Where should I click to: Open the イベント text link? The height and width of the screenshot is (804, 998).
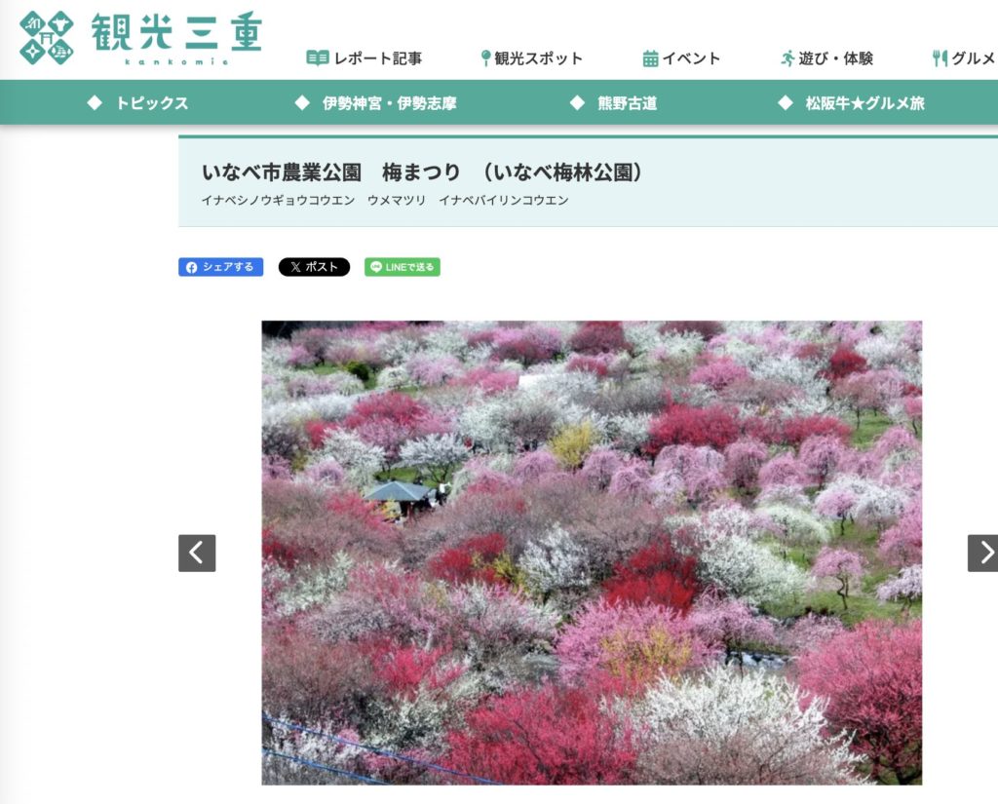point(691,58)
